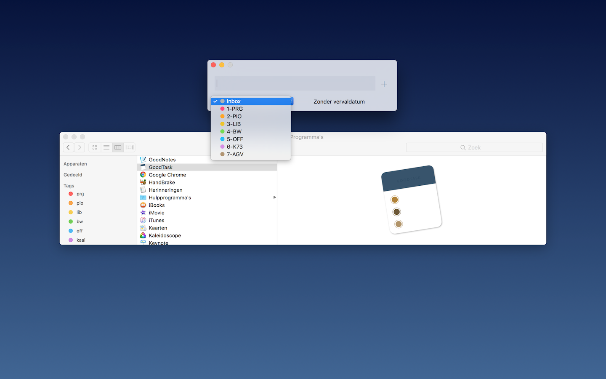Select Kaarten icon in list
Screen dimensions: 606x379
point(143,228)
